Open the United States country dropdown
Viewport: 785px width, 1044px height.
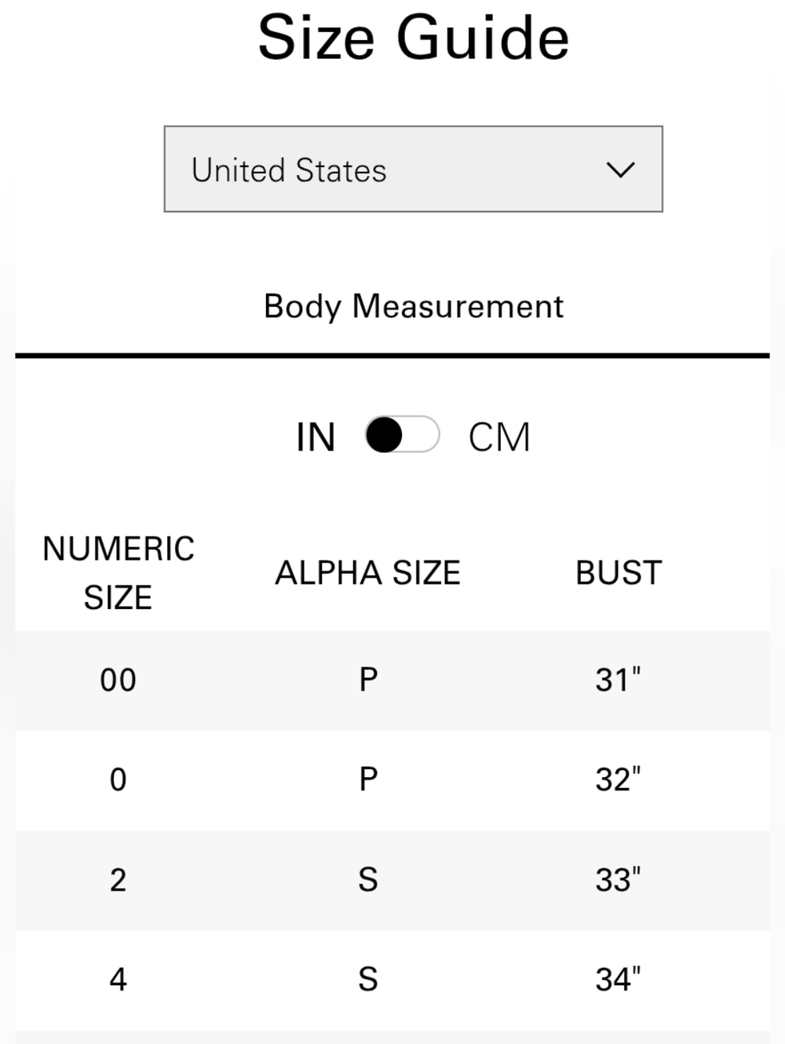click(413, 169)
